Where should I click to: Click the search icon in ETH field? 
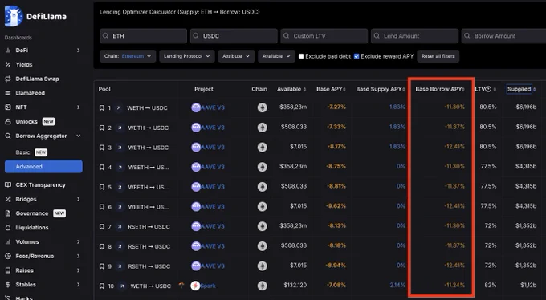pos(105,36)
